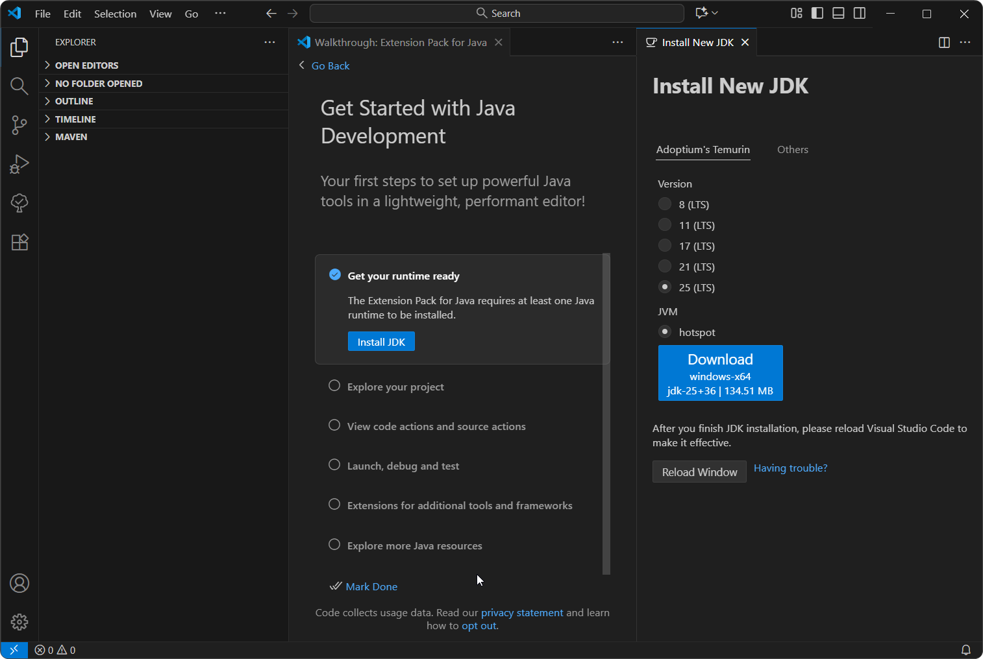Click the Split Editor icon
983x659 pixels.
(x=943, y=42)
